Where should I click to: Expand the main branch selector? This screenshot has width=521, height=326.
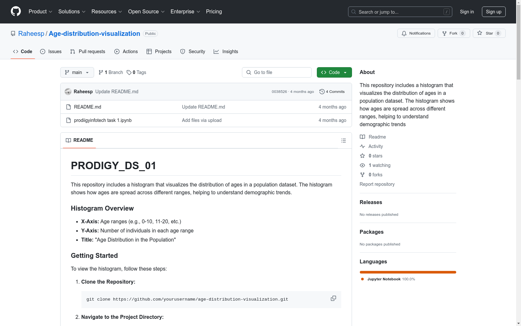click(x=77, y=72)
